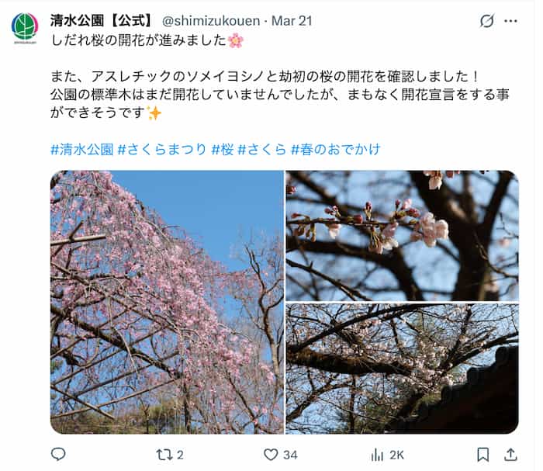Repost this tweet via retweet icon
Image resolution: width=543 pixels, height=471 pixels.
click(x=163, y=455)
